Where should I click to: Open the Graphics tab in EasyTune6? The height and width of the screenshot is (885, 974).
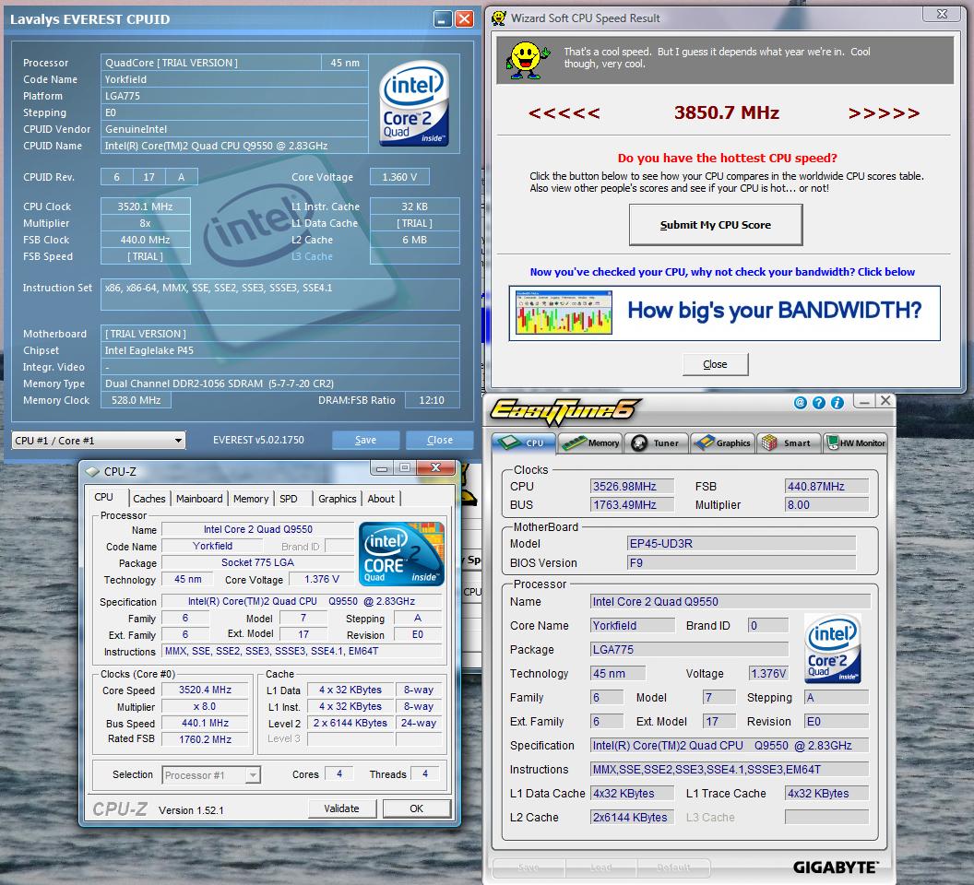pos(723,442)
